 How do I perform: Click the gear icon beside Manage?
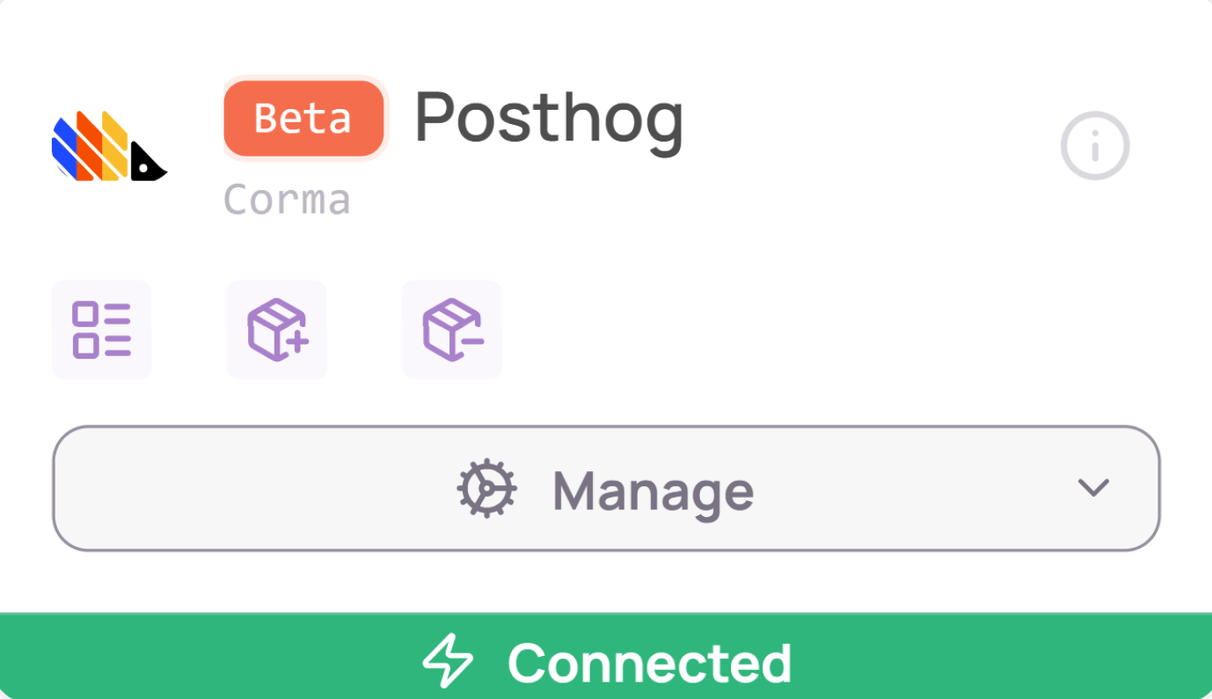[x=486, y=489]
